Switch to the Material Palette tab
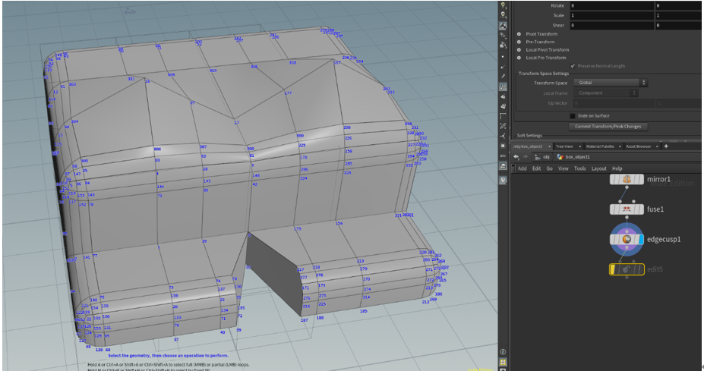704x371 pixels. (599, 146)
